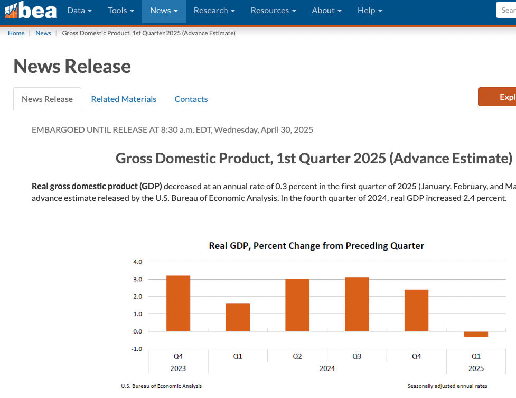Open the About dropdown menu
This screenshot has width=516, height=398.
click(x=326, y=11)
